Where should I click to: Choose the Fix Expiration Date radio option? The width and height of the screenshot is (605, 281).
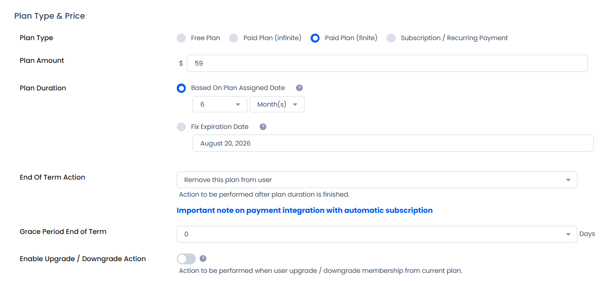(181, 127)
